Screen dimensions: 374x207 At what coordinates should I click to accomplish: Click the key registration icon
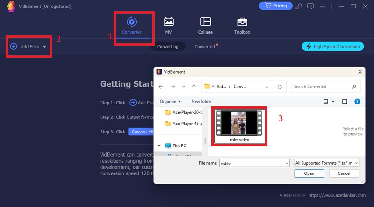pyautogui.click(x=298, y=6)
